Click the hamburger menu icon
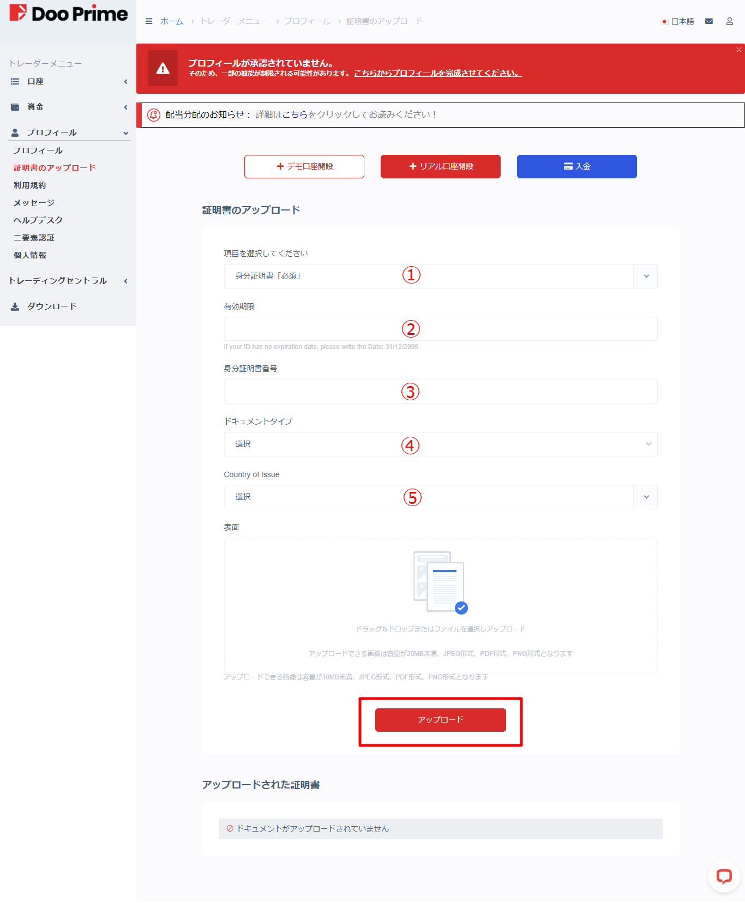The width and height of the screenshot is (745, 903). [x=149, y=21]
